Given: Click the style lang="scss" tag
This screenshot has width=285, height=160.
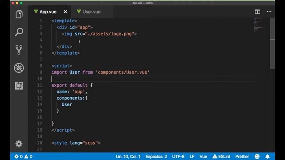Looking at the screenshot, I should (76, 143).
